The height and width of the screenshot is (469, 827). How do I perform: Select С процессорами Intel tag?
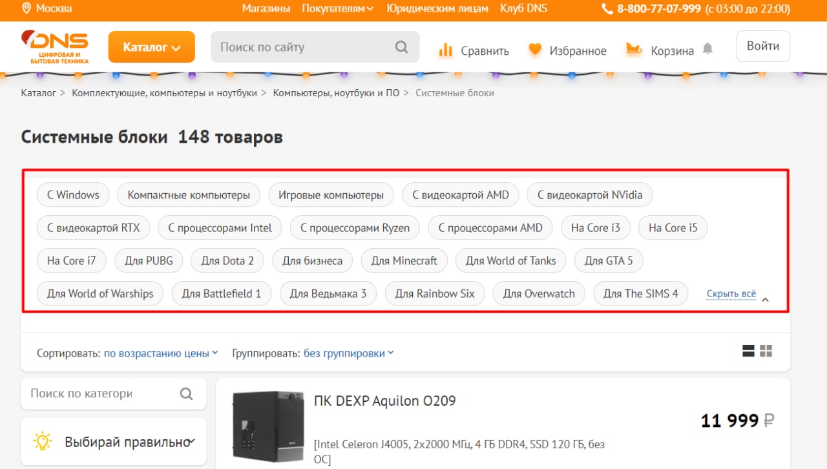tap(220, 228)
